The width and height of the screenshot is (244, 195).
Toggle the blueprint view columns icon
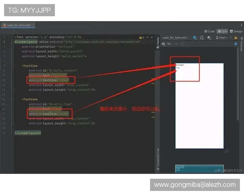(x=170, y=44)
